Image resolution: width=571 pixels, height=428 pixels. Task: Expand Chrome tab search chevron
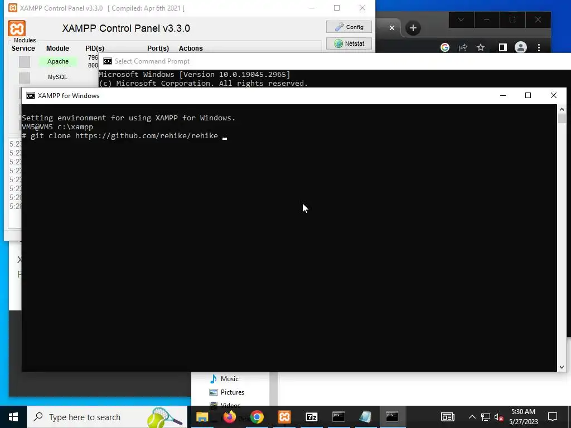(461, 20)
